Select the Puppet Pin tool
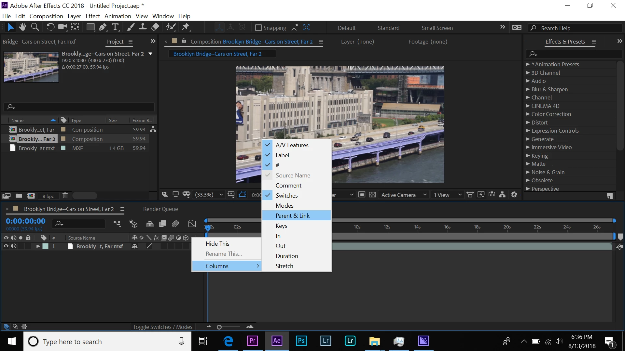Image resolution: width=625 pixels, height=351 pixels. tap(186, 27)
